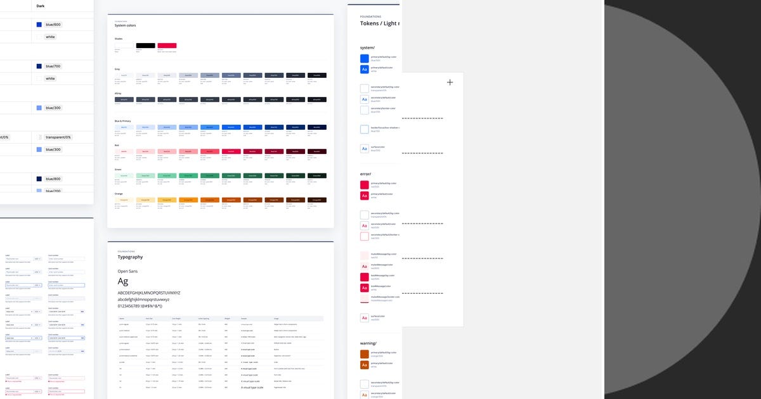The image size is (761, 399).
Task: Open the USD currency dropdown on the first Label field
Action: coord(37,258)
